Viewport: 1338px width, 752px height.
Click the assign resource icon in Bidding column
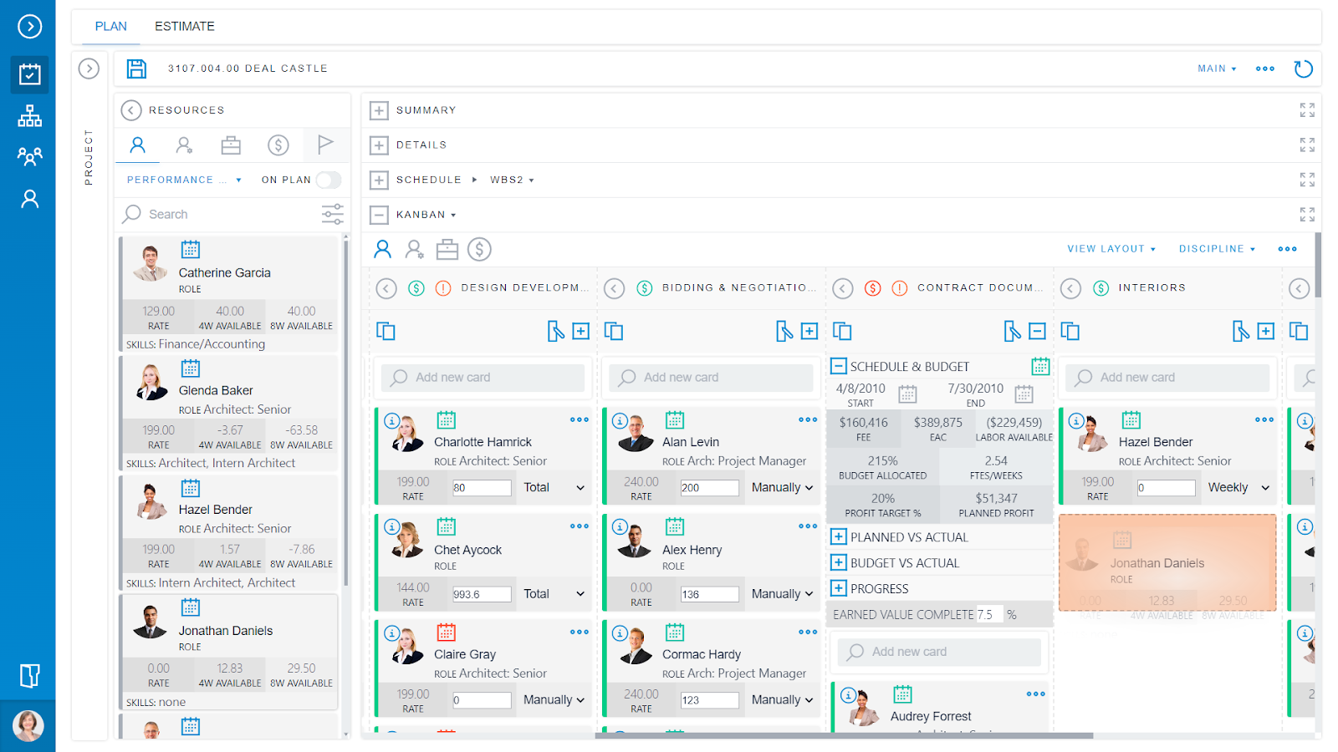click(784, 331)
